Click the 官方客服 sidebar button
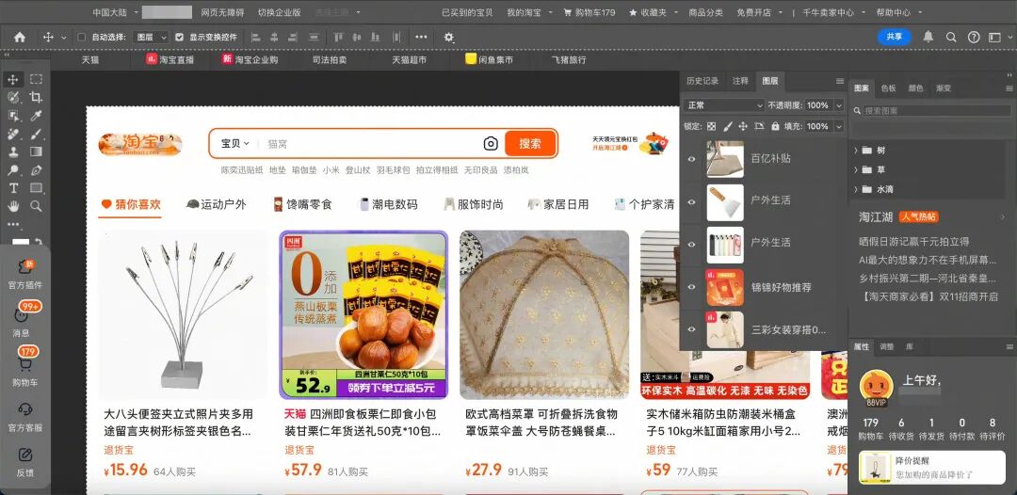Viewport: 1017px width, 495px height. (x=25, y=417)
